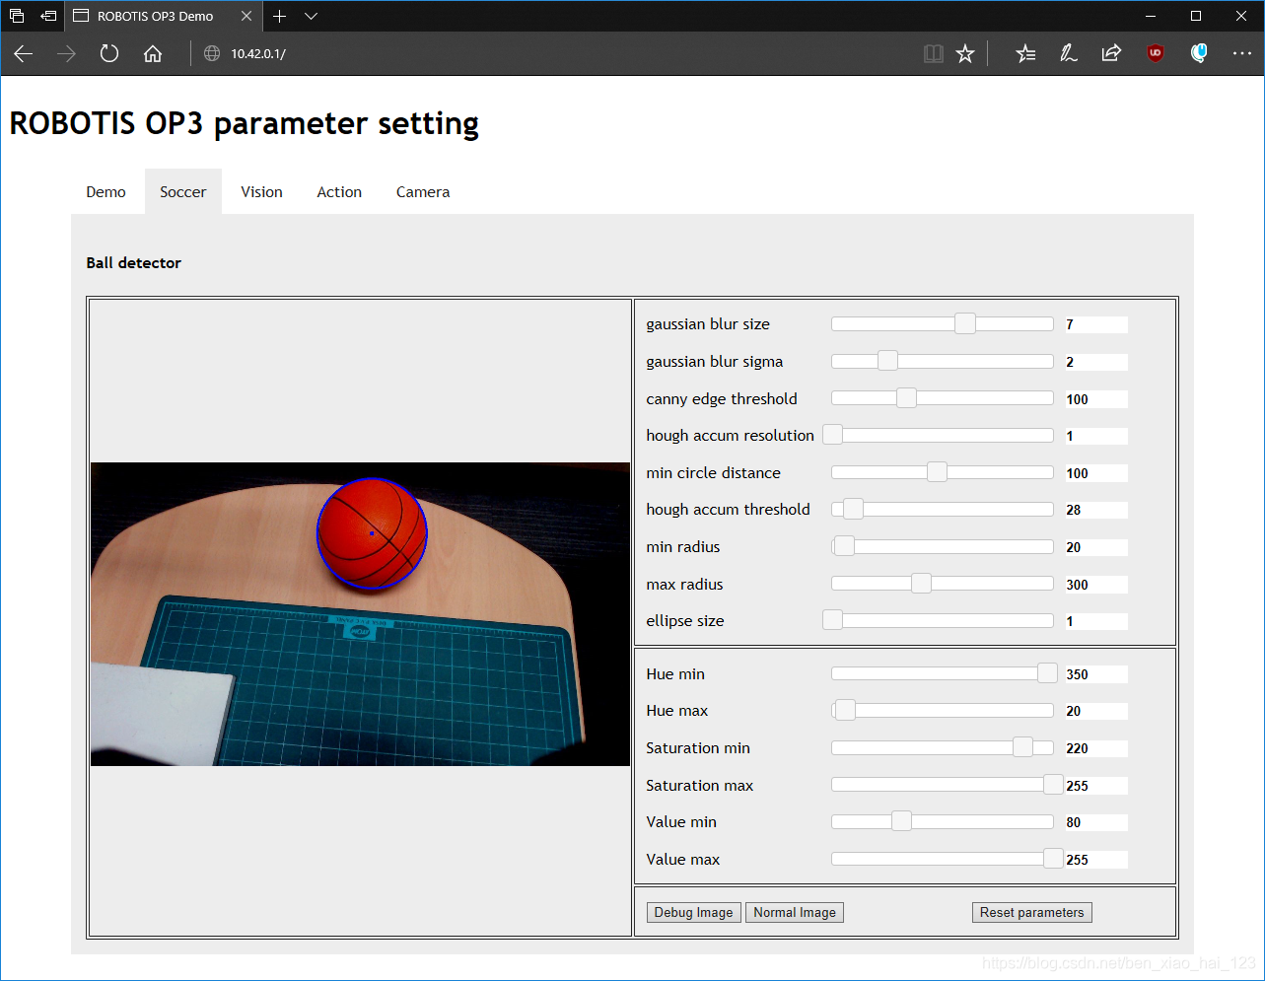Open reading view book icon

click(x=933, y=54)
